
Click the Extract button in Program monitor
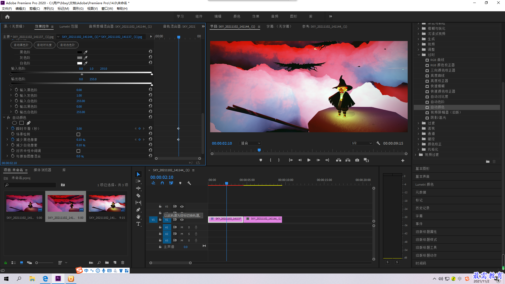pyautogui.click(x=348, y=160)
